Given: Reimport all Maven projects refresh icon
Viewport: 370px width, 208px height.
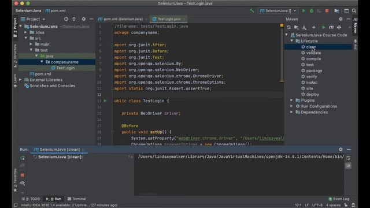Looking at the screenshot, I should (288, 27).
